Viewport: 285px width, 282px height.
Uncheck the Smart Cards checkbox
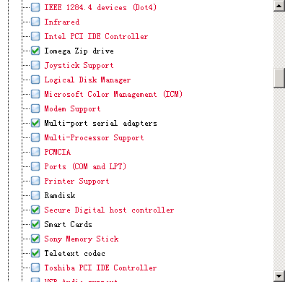click(x=35, y=224)
